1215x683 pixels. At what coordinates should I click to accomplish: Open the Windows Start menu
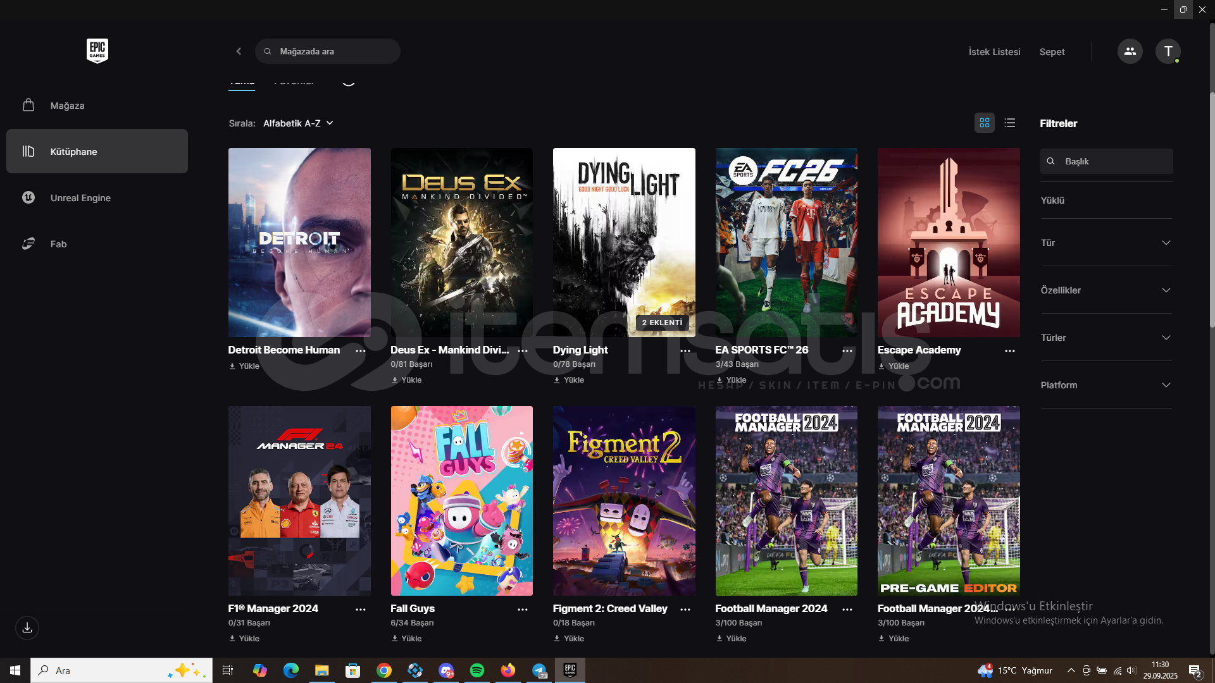[x=15, y=670]
